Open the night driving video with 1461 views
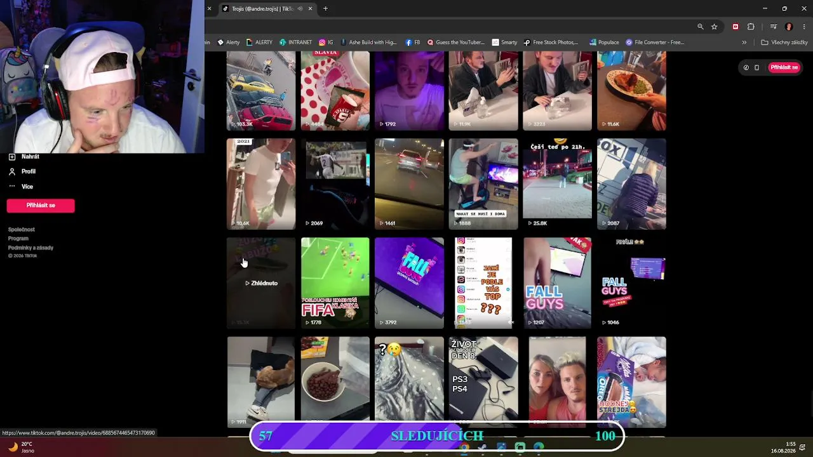The image size is (813, 457). (409, 184)
